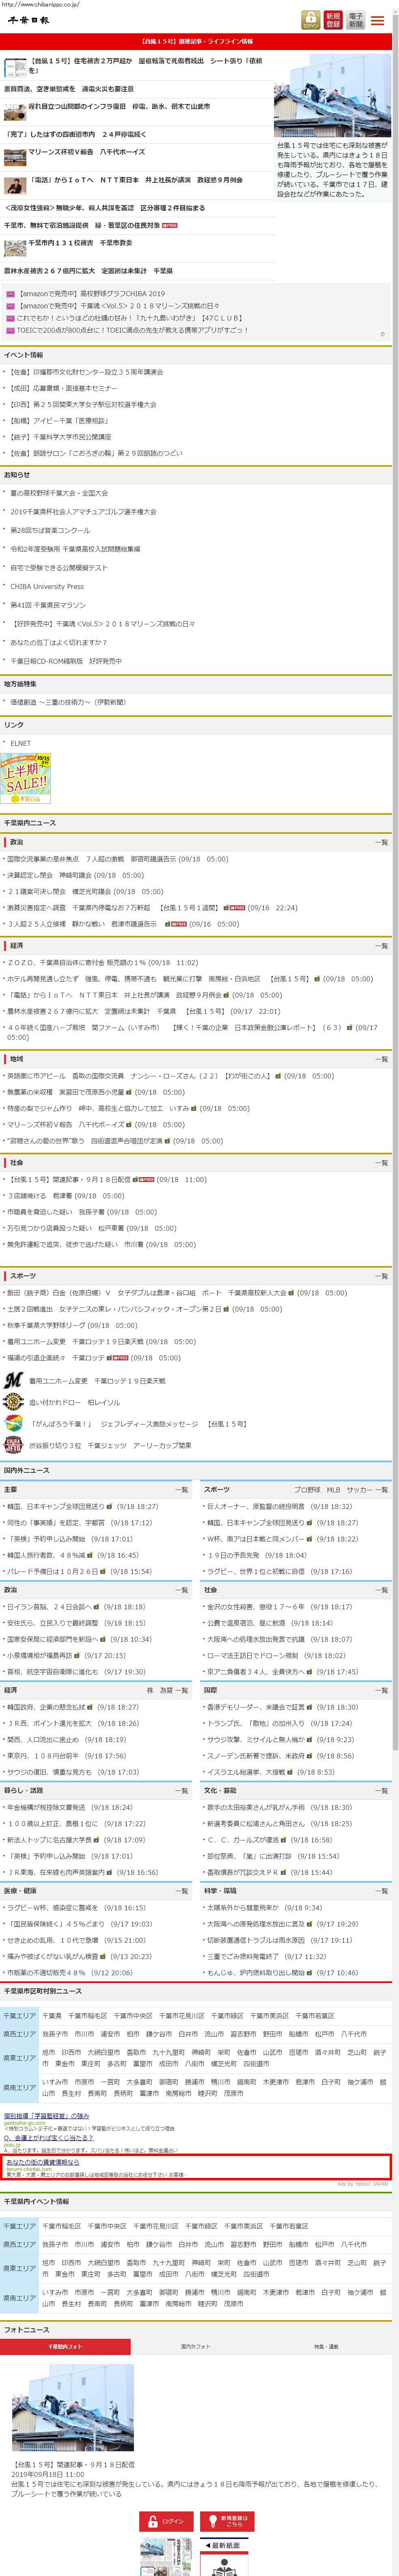Open 一覧 link for 地域 section
The height and width of the screenshot is (2576, 399).
click(x=381, y=1059)
